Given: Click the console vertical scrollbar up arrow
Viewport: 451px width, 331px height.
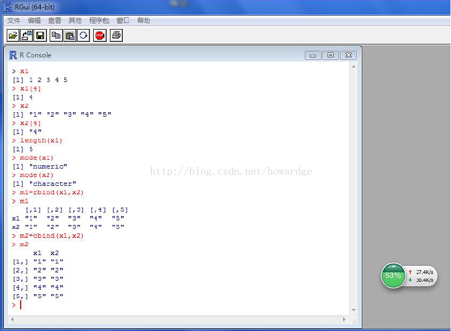Looking at the screenshot, I should tap(354, 67).
